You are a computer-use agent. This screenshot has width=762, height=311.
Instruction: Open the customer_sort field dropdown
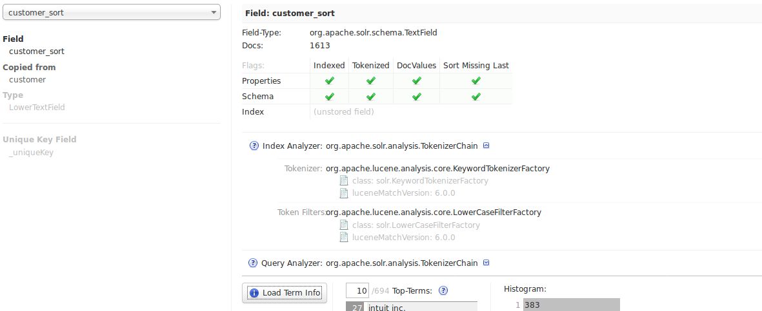(x=111, y=13)
